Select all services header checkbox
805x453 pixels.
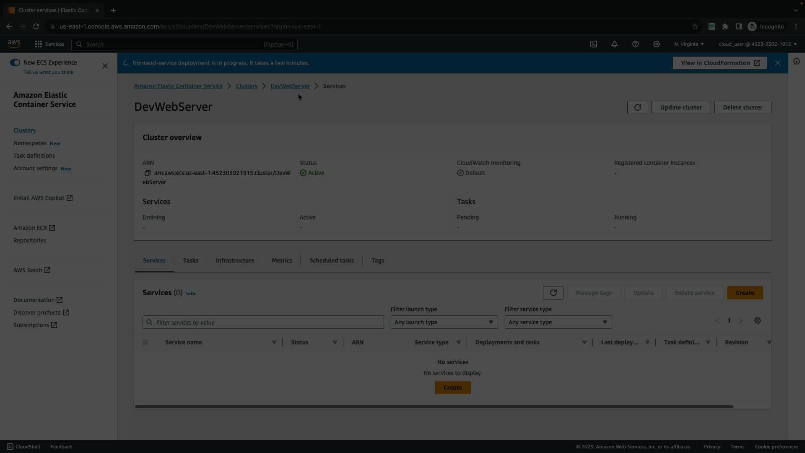[x=145, y=342]
